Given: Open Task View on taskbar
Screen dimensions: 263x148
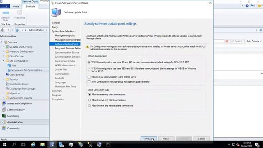Looking at the screenshot, I should point(23,144).
